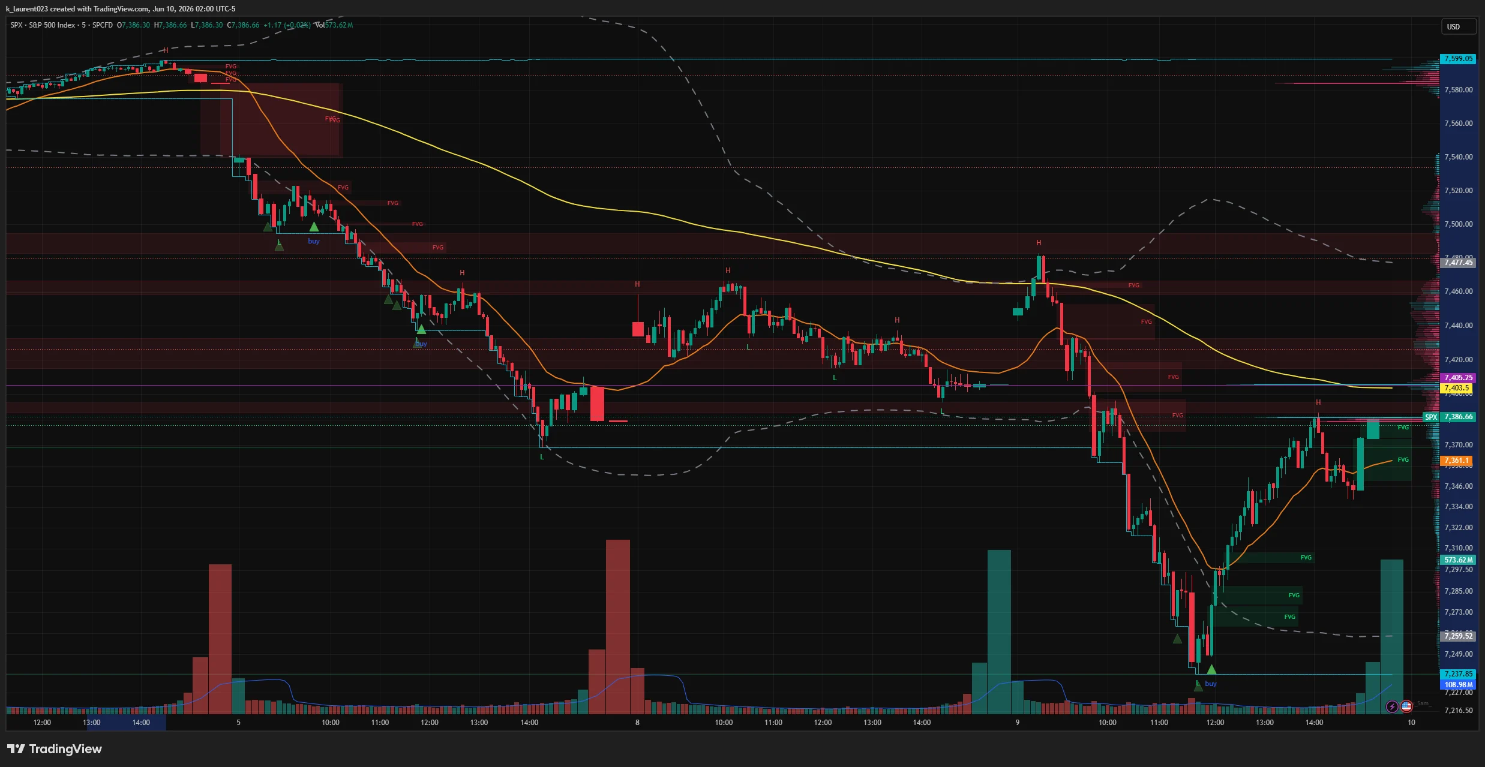The width and height of the screenshot is (1485, 767).
Task: Select the cyan 7,237.85 price label
Action: click(x=1458, y=674)
